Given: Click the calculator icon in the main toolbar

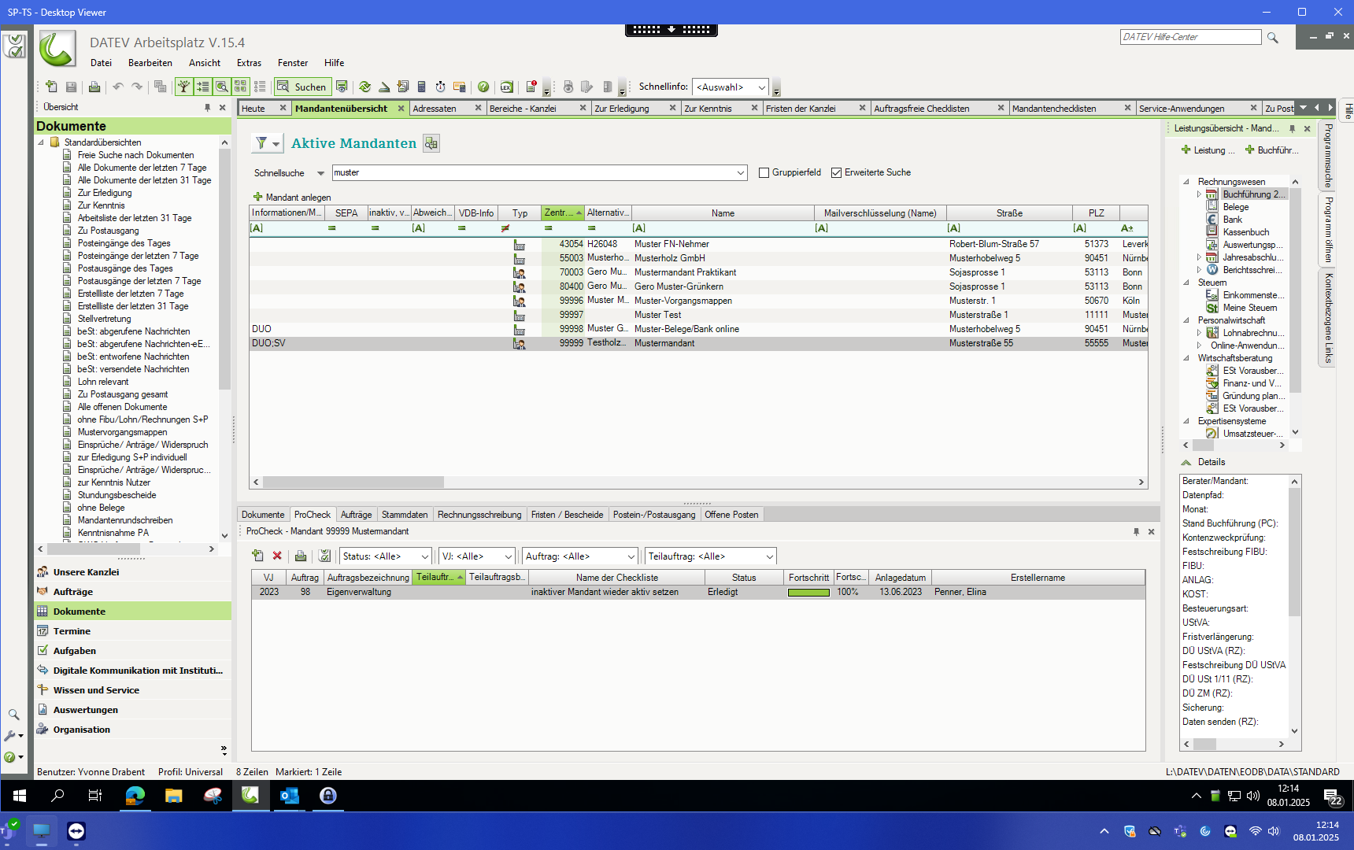Looking at the screenshot, I should [x=421, y=87].
